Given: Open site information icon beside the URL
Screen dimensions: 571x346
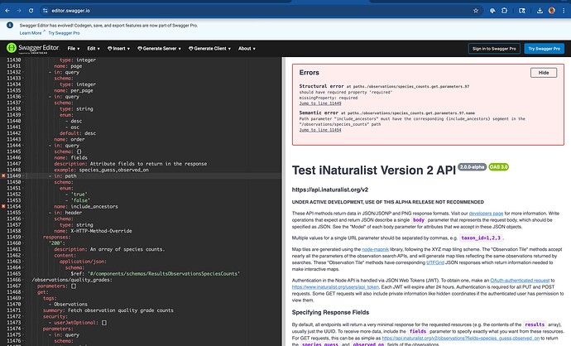Looking at the screenshot, I should (x=46, y=11).
